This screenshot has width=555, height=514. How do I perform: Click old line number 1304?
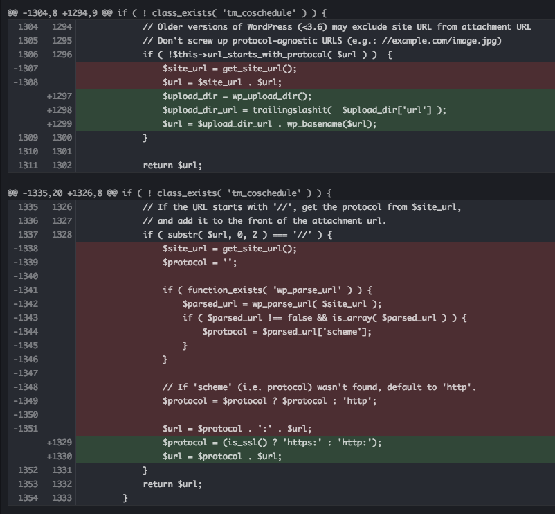click(x=28, y=27)
